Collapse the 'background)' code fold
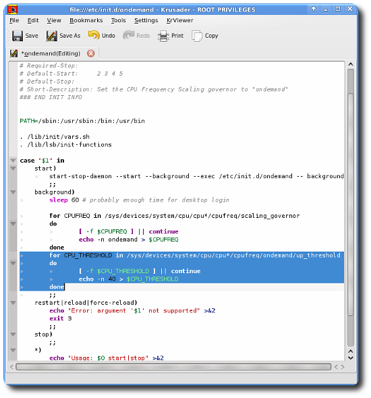Image resolution: width=371 pixels, height=398 pixels. pos(13,192)
